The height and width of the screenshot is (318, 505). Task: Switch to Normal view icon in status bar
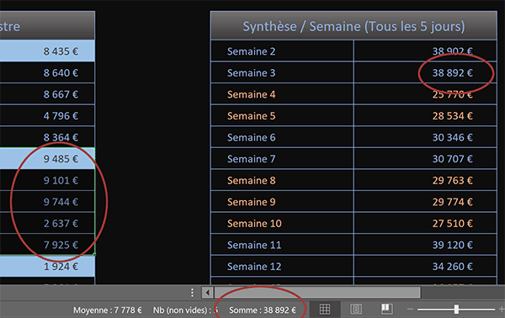[325, 310]
